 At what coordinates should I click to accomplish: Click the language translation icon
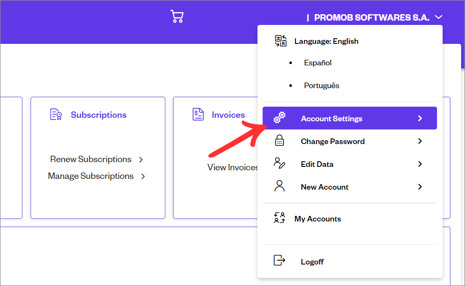tap(280, 41)
